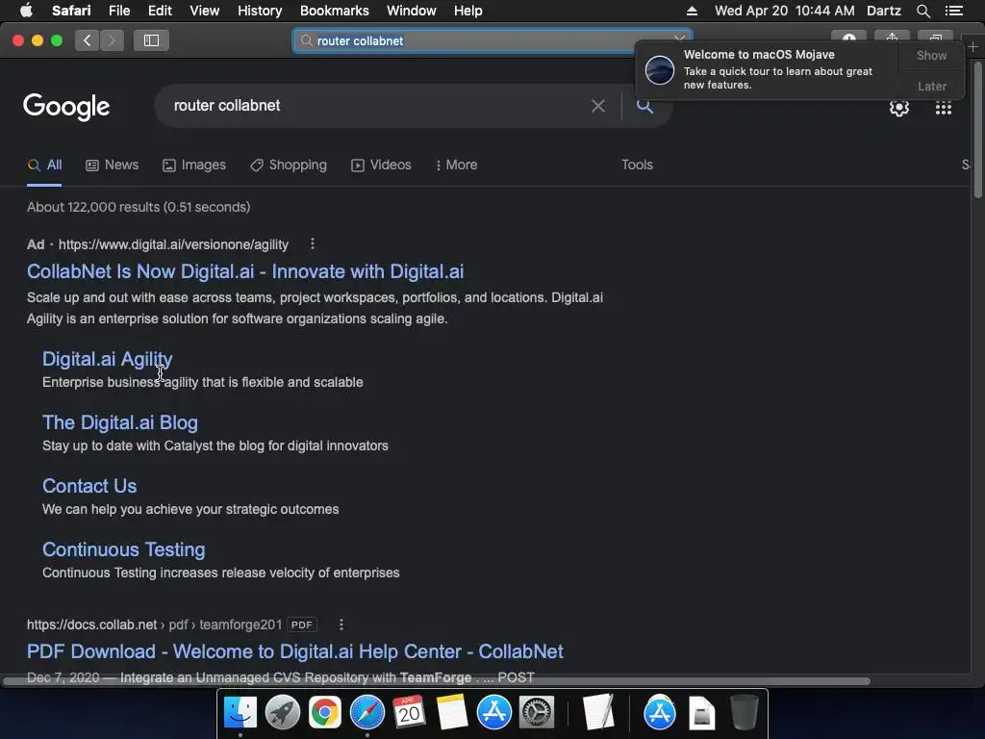Switch to the Images results tab
Screen dimensions: 985x739
[x=194, y=165]
